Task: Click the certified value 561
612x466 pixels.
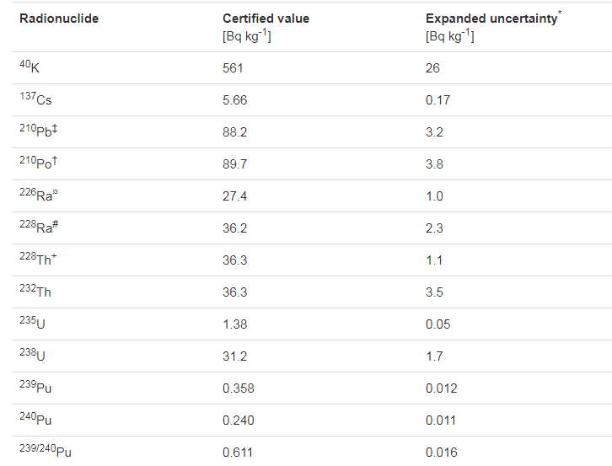Action: click(233, 68)
